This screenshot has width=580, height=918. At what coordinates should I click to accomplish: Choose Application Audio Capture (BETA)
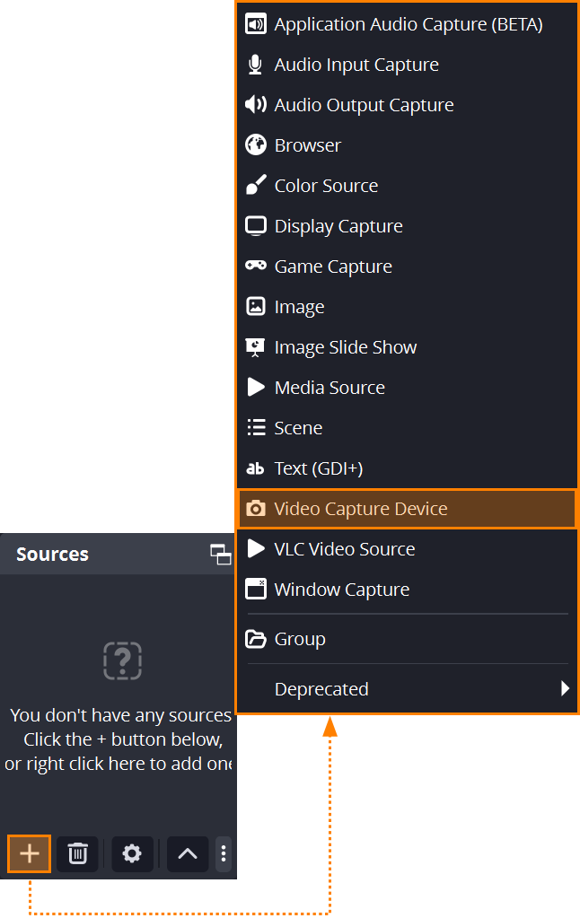tap(408, 24)
